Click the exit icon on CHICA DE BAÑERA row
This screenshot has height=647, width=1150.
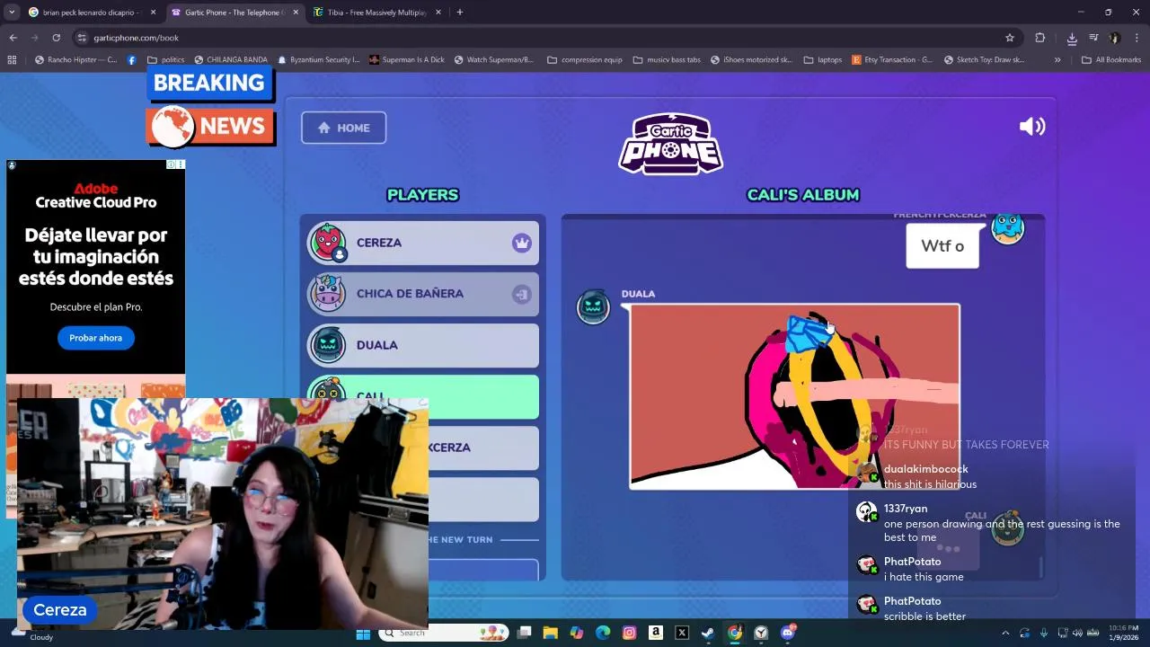[522, 294]
